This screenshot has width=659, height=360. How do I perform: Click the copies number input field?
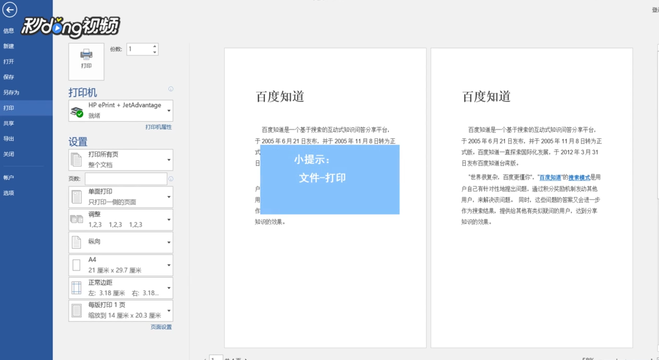(139, 49)
